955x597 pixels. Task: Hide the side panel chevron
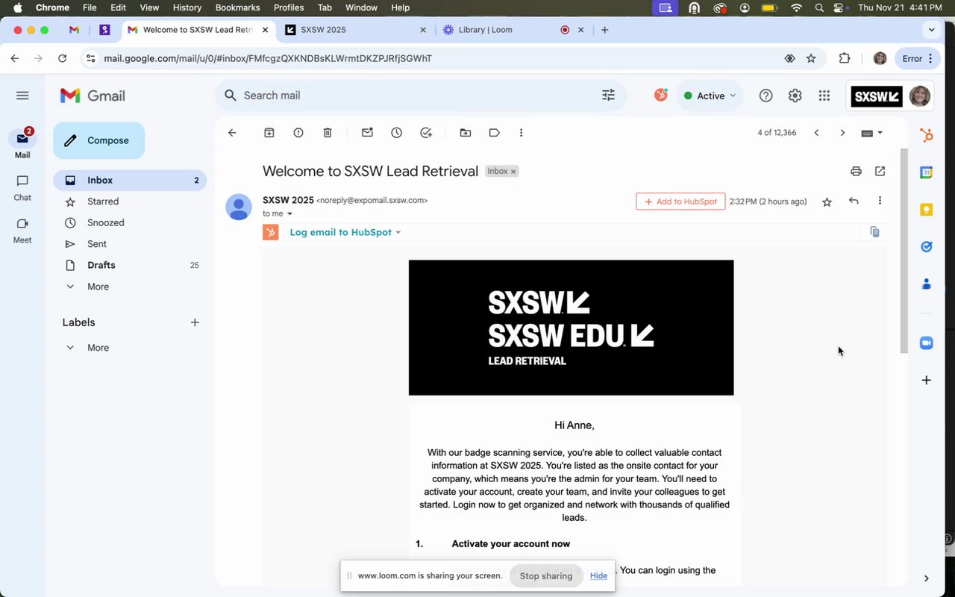point(927,578)
